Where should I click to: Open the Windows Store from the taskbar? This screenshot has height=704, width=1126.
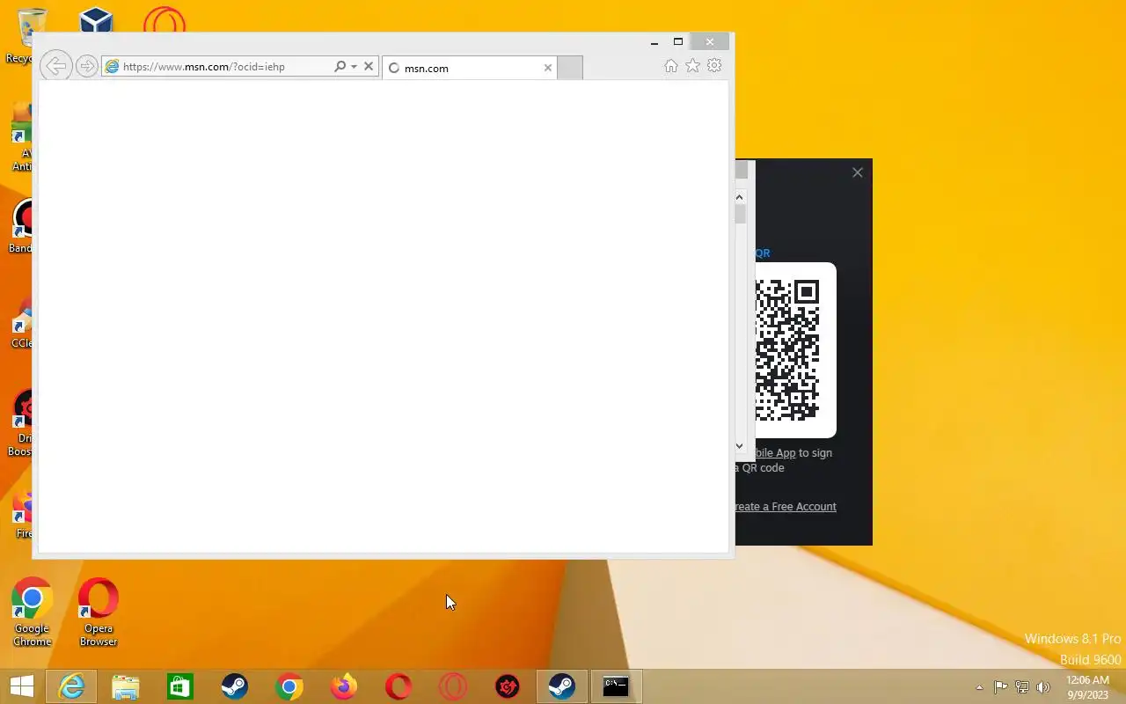[179, 686]
